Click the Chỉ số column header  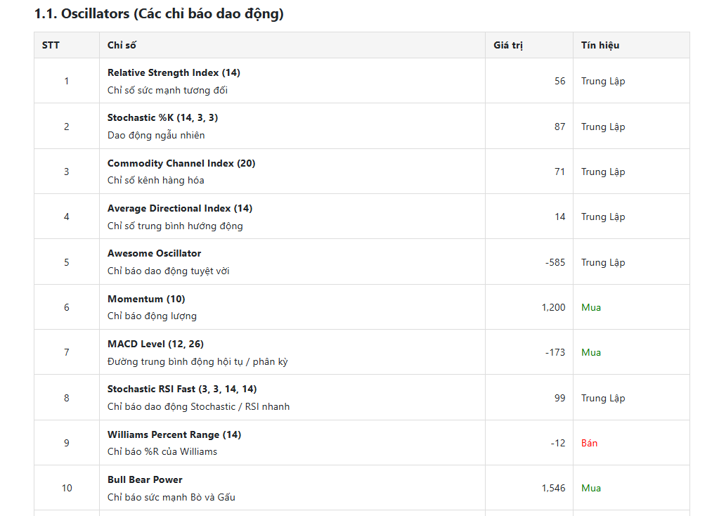point(122,46)
